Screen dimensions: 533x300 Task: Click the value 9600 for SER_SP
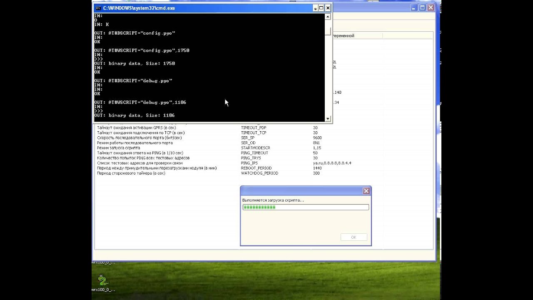pyautogui.click(x=317, y=137)
